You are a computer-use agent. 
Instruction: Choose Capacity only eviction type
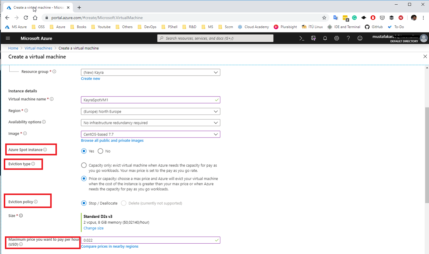(x=84, y=165)
